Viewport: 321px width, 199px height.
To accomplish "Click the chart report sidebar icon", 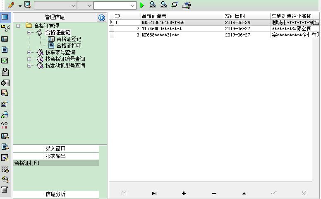I will pos(5,104).
